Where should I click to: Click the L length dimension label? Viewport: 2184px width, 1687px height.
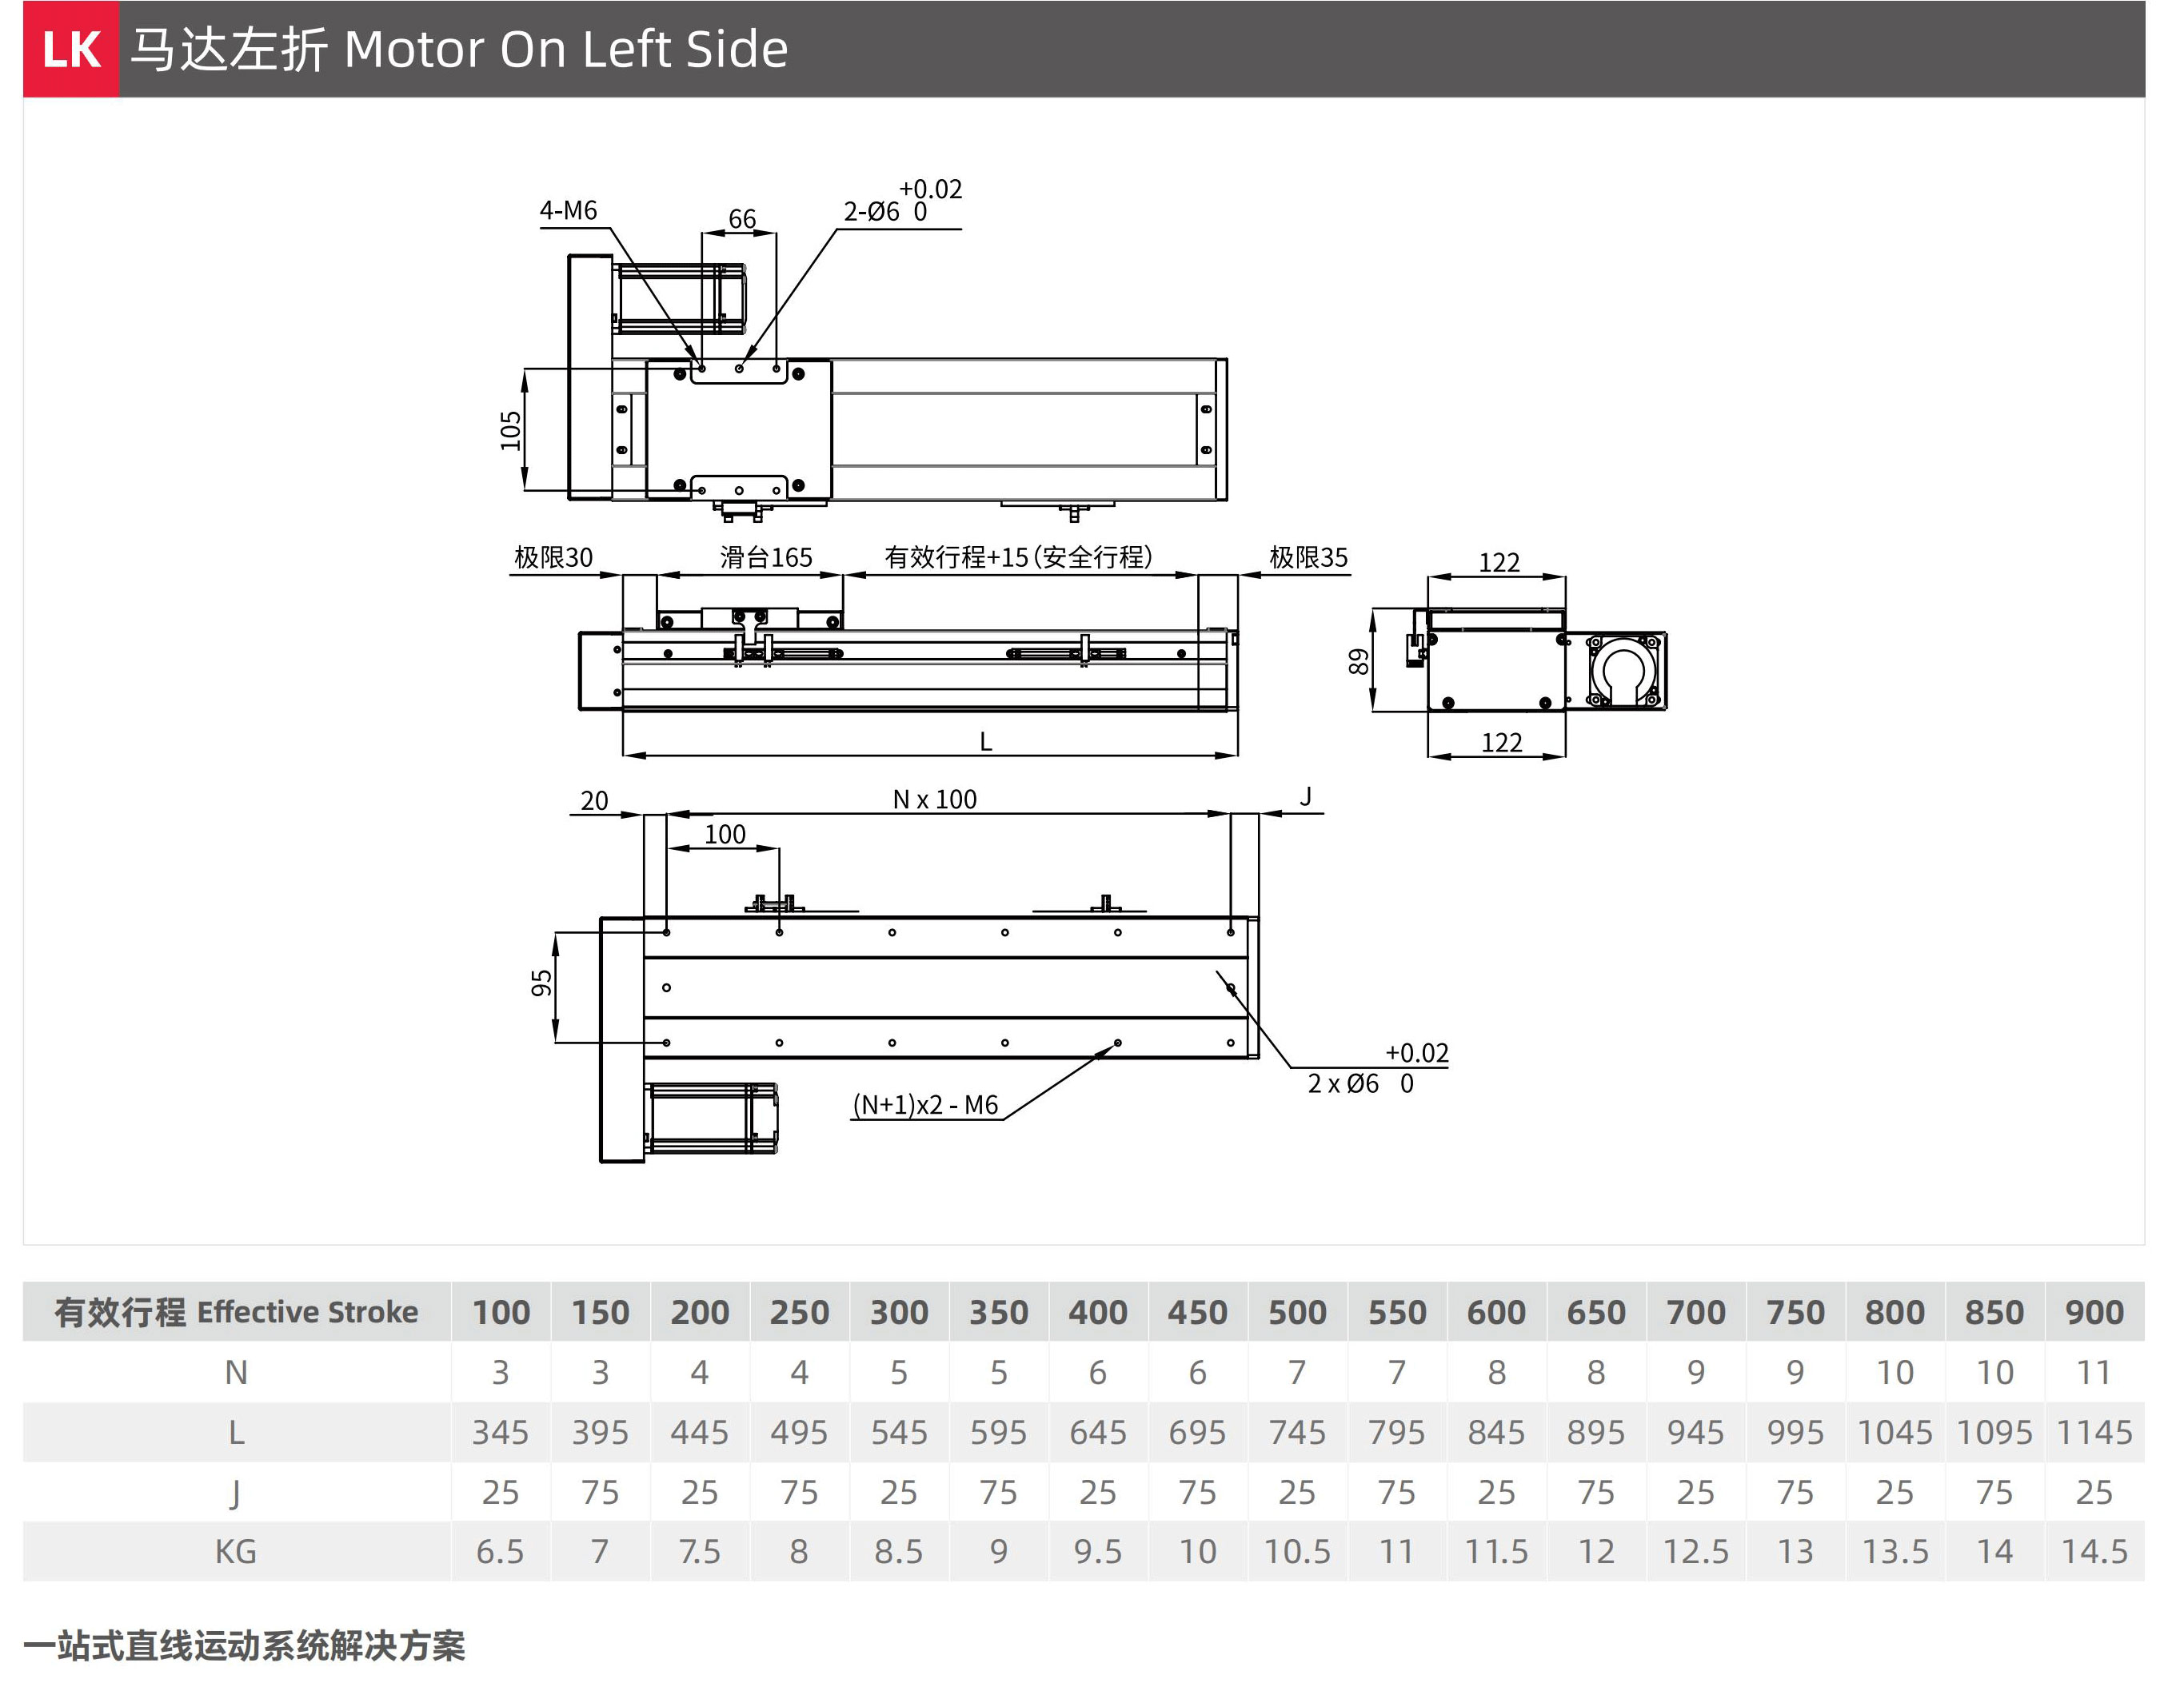(985, 742)
